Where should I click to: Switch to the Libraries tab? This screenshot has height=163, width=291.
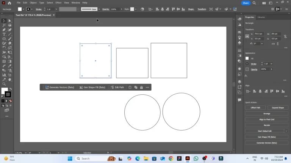(261, 17)
